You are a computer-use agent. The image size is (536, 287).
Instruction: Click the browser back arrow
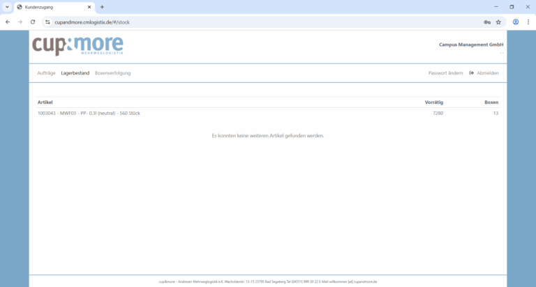8,22
